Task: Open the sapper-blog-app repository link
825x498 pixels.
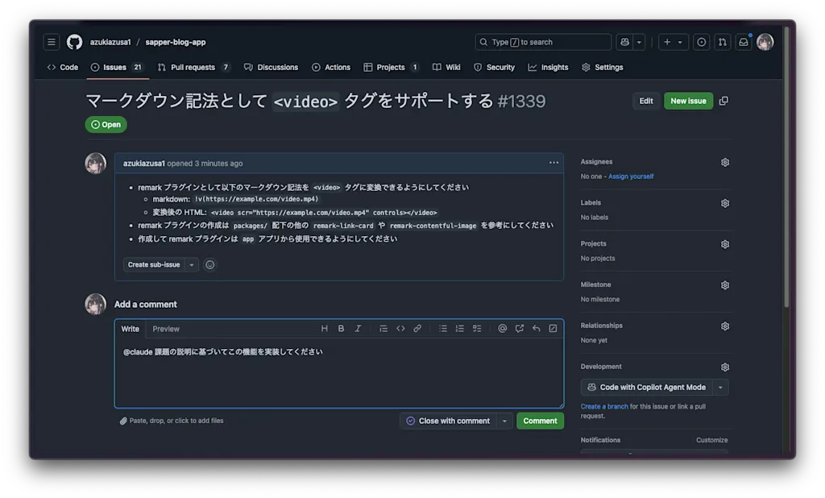Action: (x=175, y=42)
